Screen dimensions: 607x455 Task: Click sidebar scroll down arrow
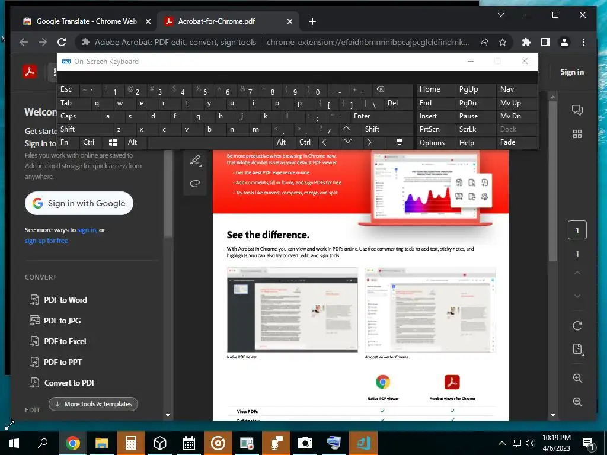(x=168, y=415)
